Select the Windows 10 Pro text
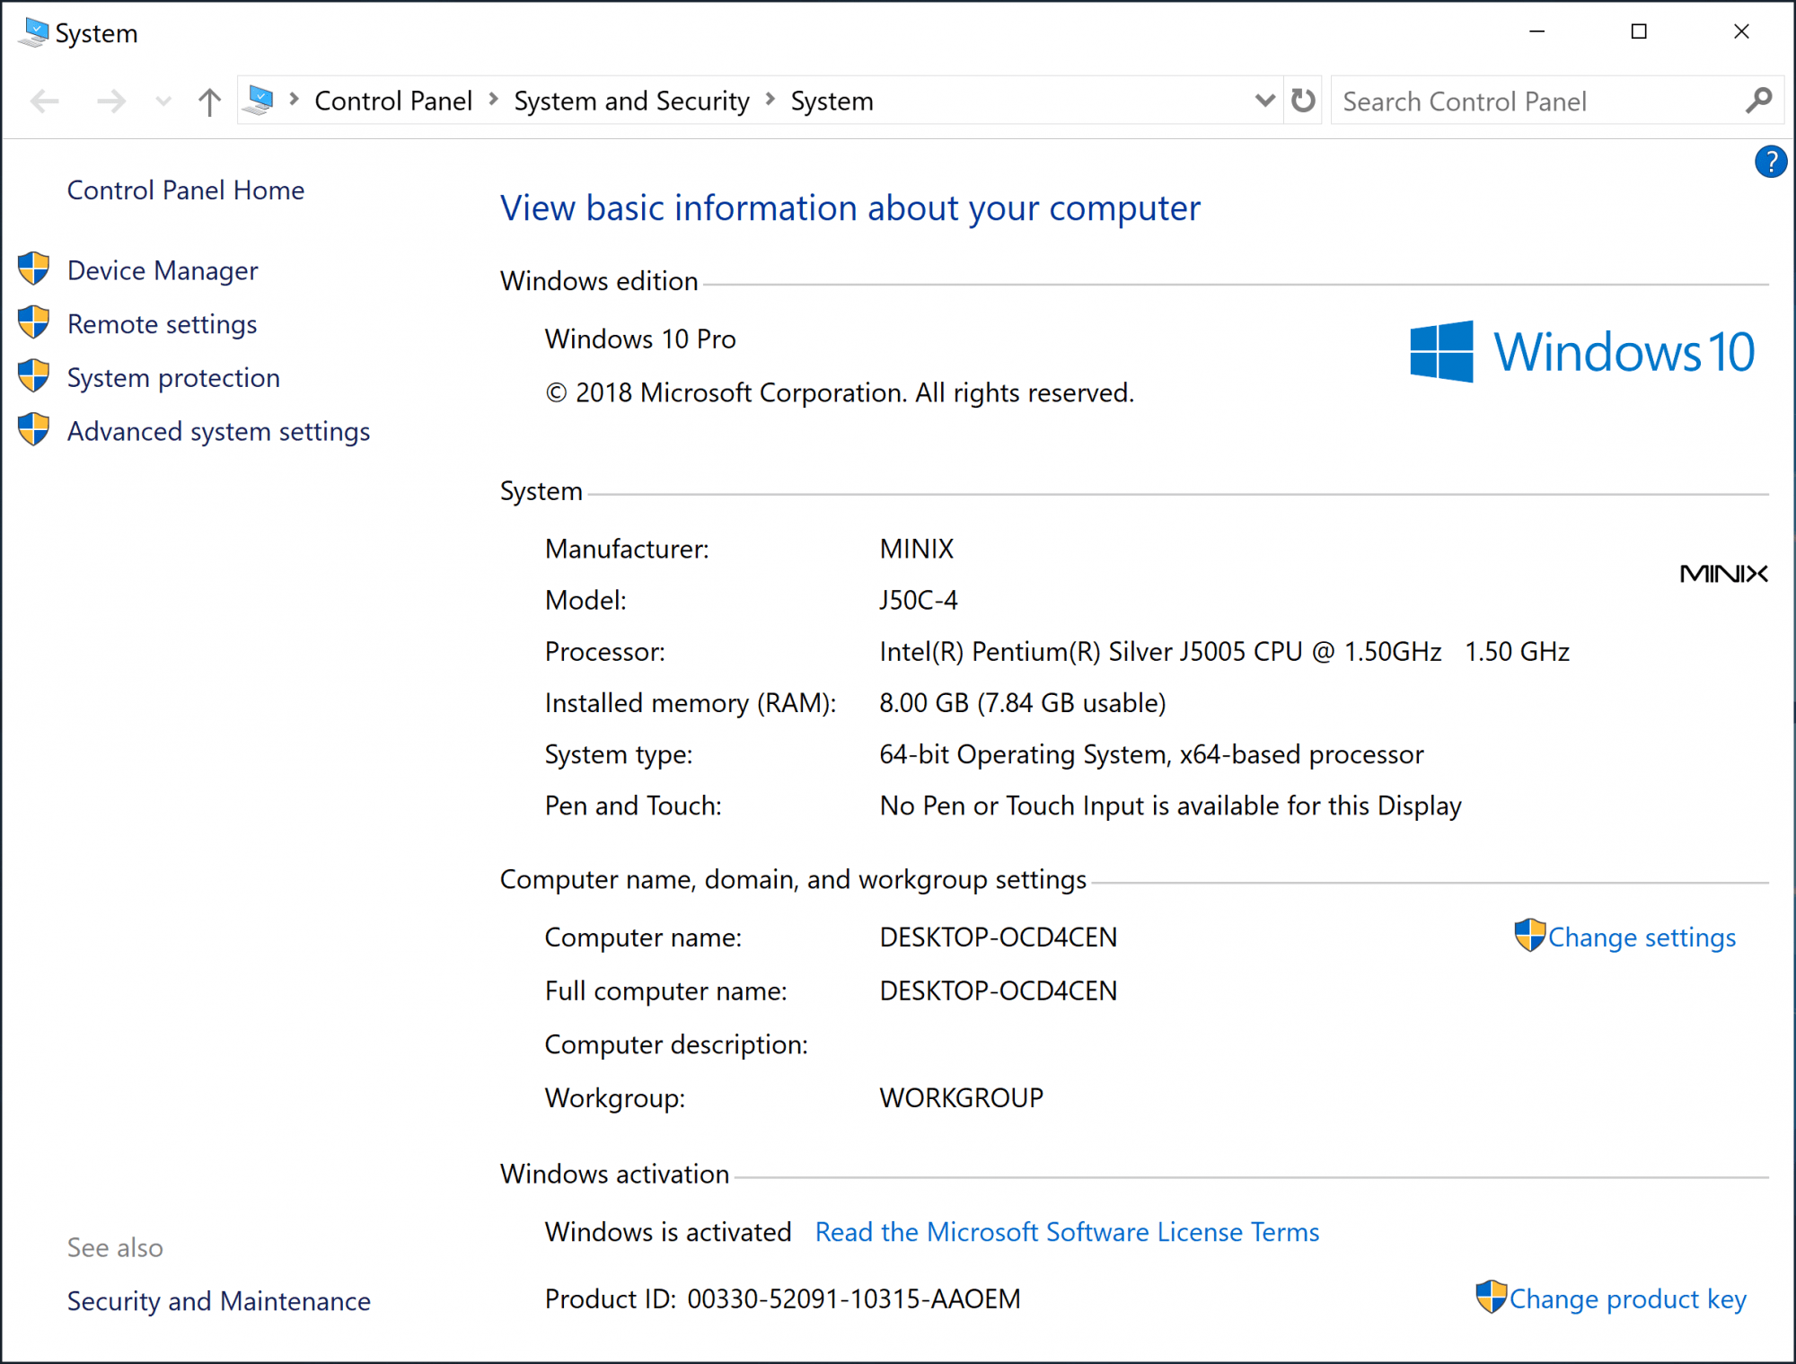This screenshot has width=1796, height=1364. click(x=640, y=339)
